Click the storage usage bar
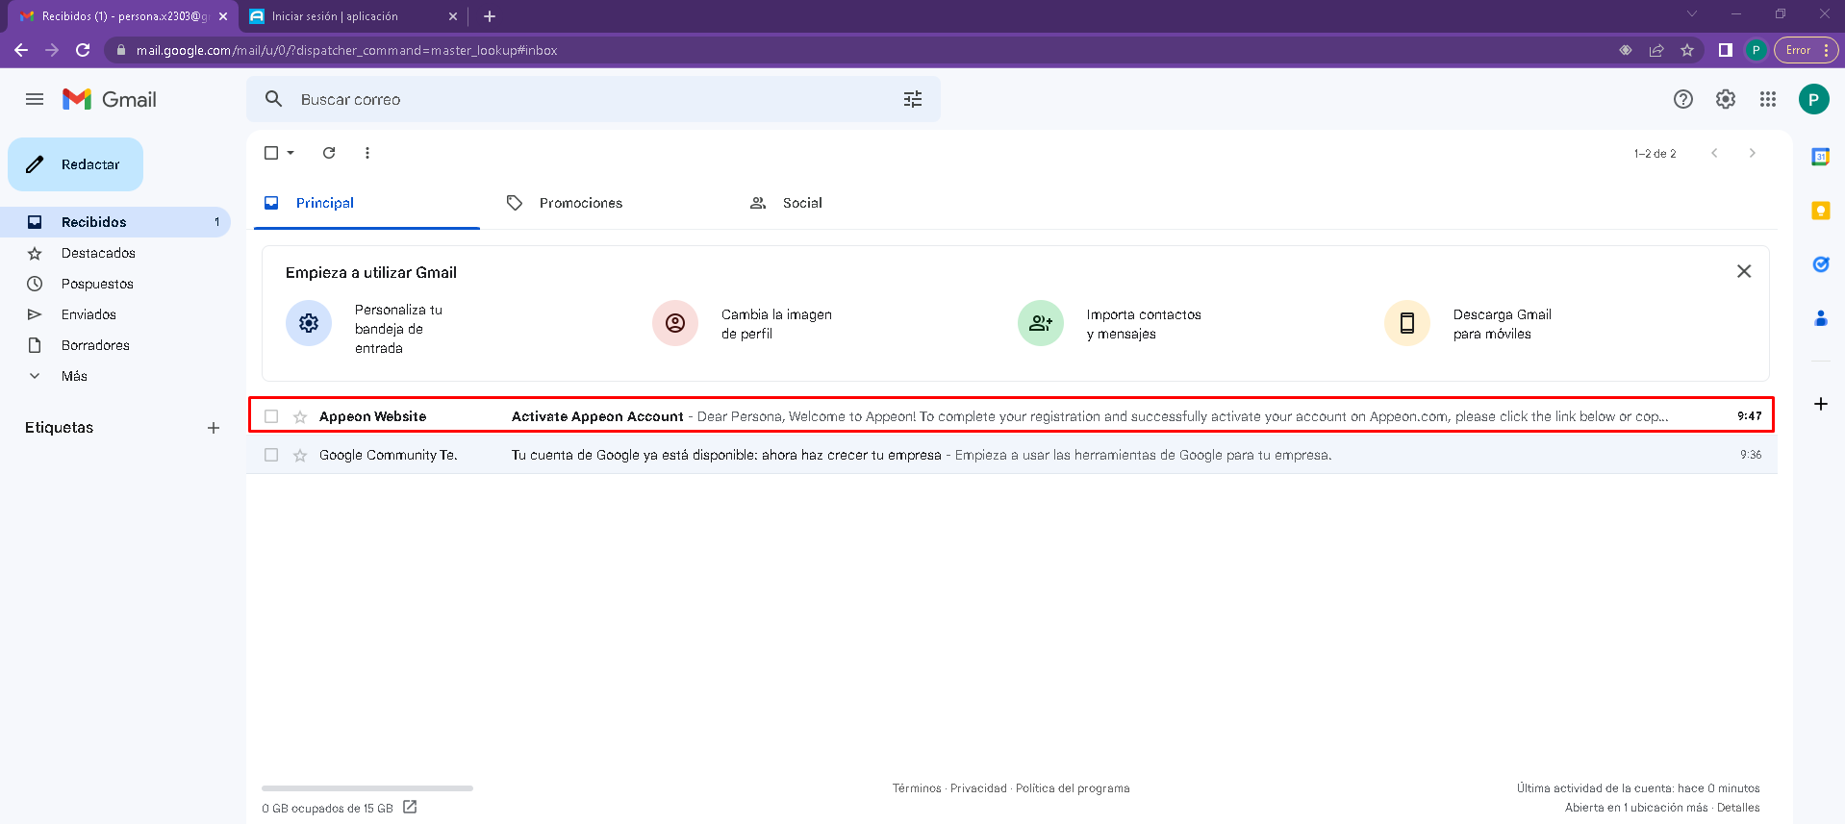Screen dimensions: 1845x824 [x=366, y=788]
